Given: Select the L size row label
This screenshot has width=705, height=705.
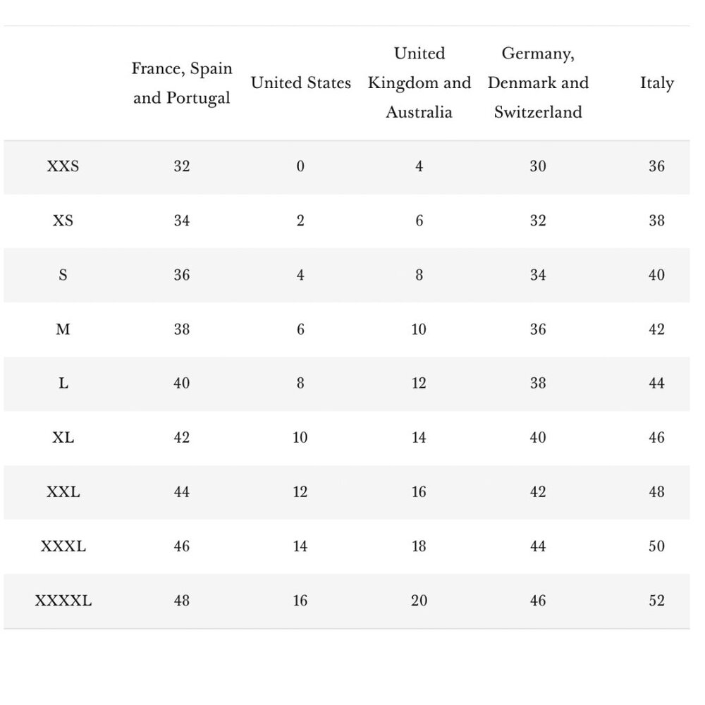Looking at the screenshot, I should tap(63, 384).
